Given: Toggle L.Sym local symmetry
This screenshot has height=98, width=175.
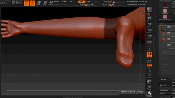Looking at the screenshot, I should point(149,61).
